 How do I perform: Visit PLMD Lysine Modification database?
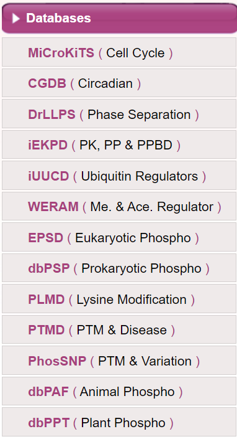pos(119,299)
